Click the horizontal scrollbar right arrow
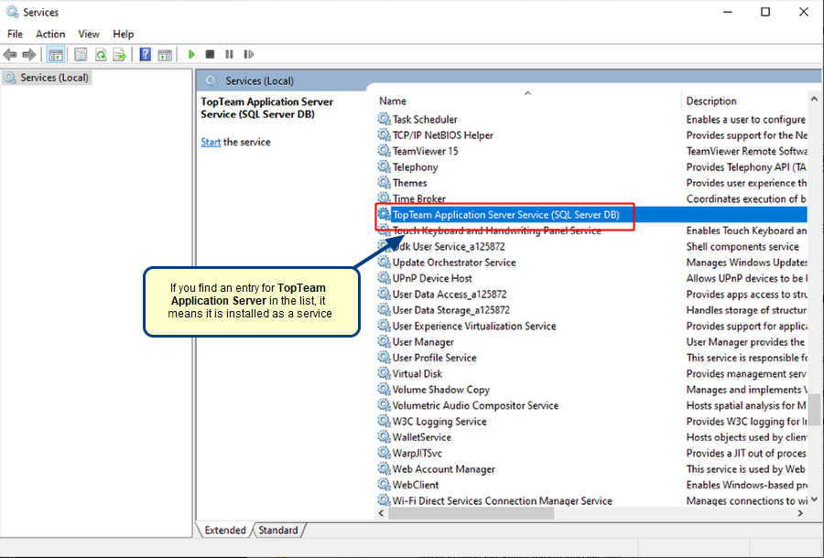This screenshot has height=558, width=824. coord(800,513)
